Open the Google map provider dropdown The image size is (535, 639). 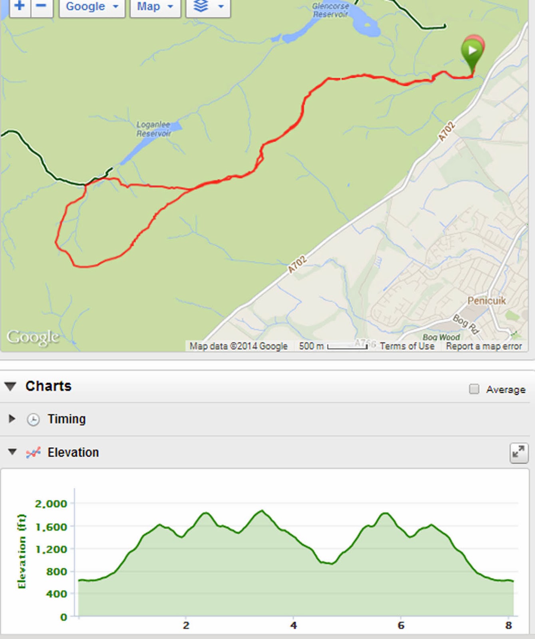(92, 7)
